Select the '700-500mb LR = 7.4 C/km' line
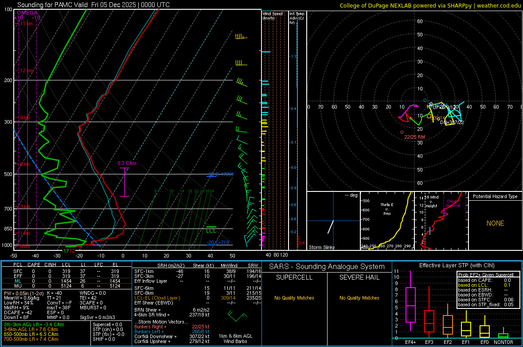Viewport: 523px width, 347px height. 31,339
